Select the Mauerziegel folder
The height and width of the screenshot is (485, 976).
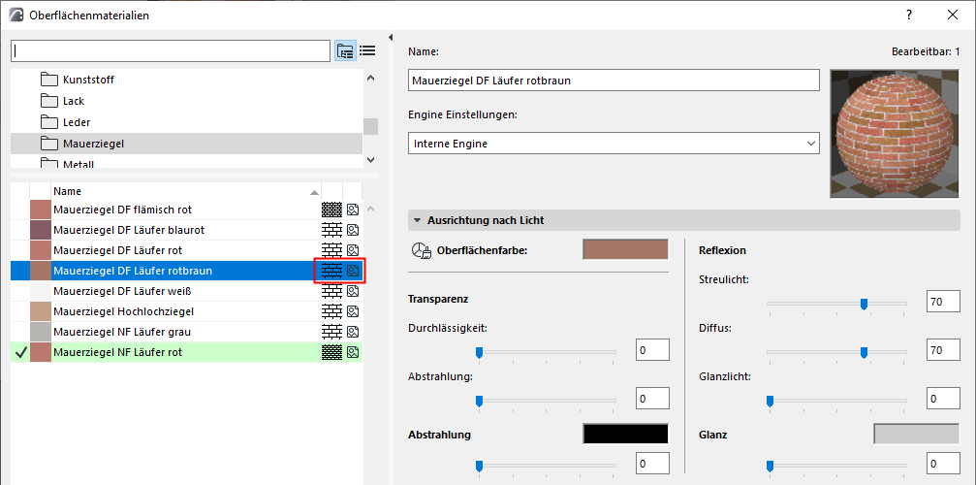pos(186,144)
